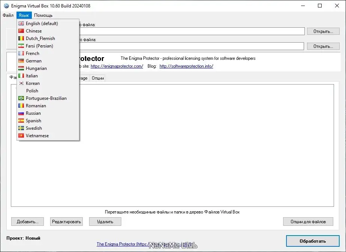Screen dimensions: 346x252
Task: Select the Polish language entry
Action: [48, 91]
